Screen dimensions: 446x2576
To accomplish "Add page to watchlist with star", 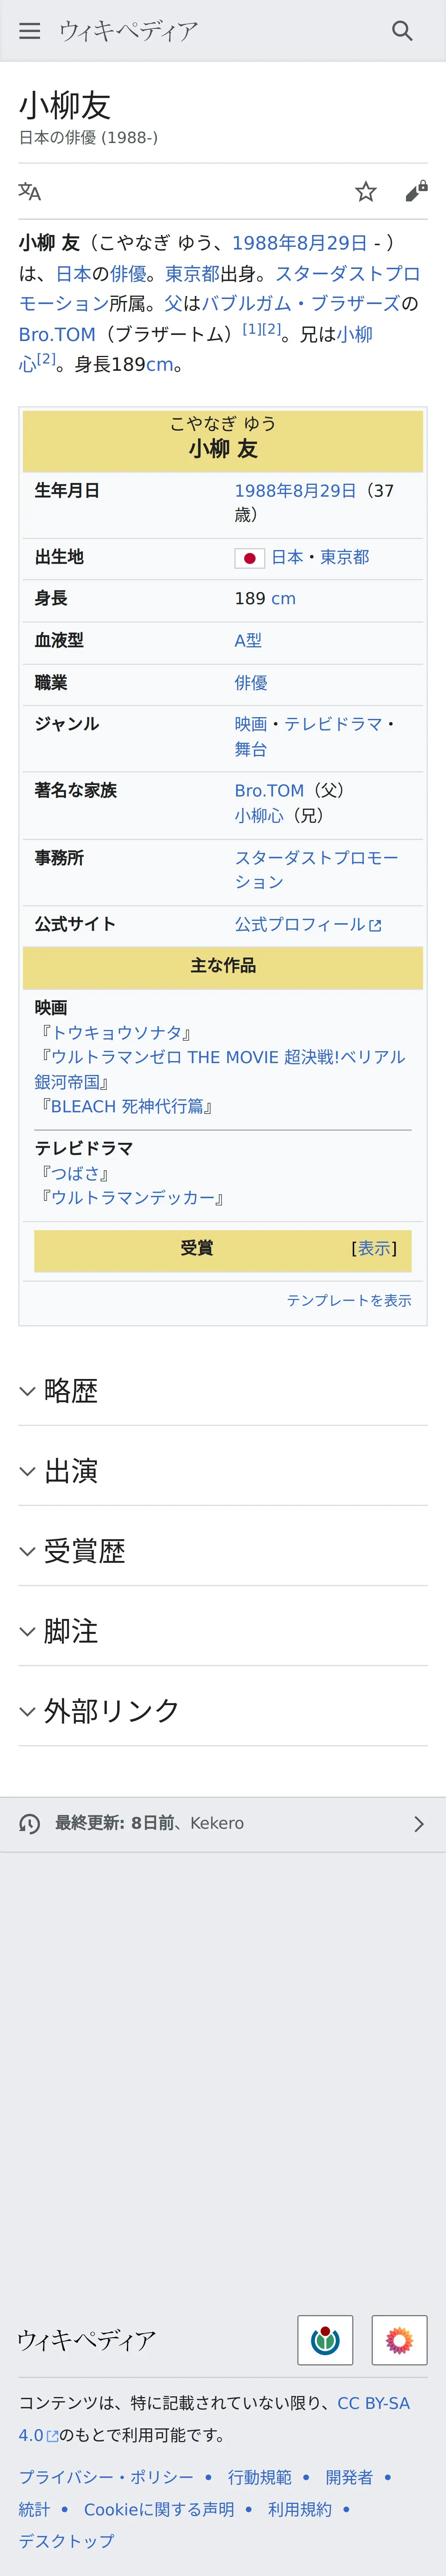I will coord(366,191).
